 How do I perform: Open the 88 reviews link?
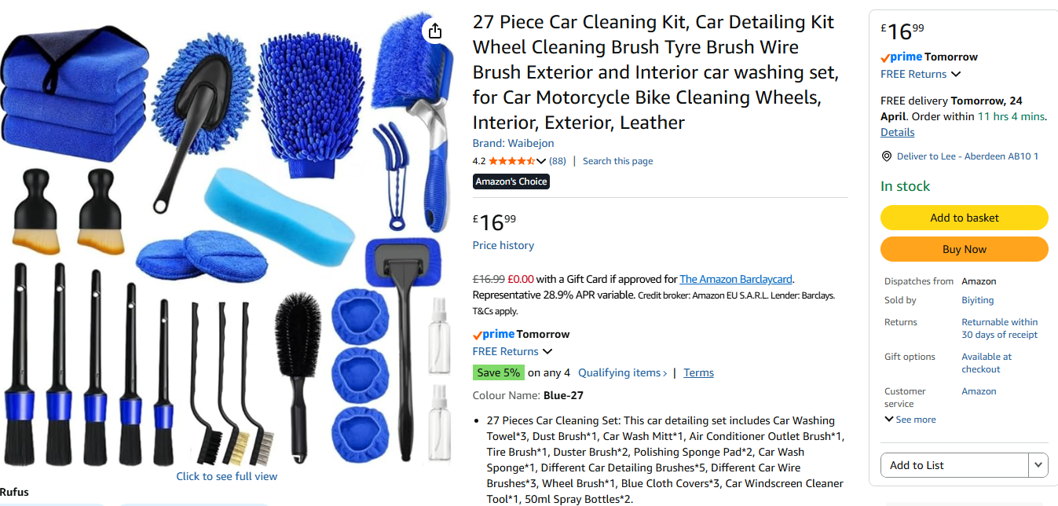pos(557,161)
